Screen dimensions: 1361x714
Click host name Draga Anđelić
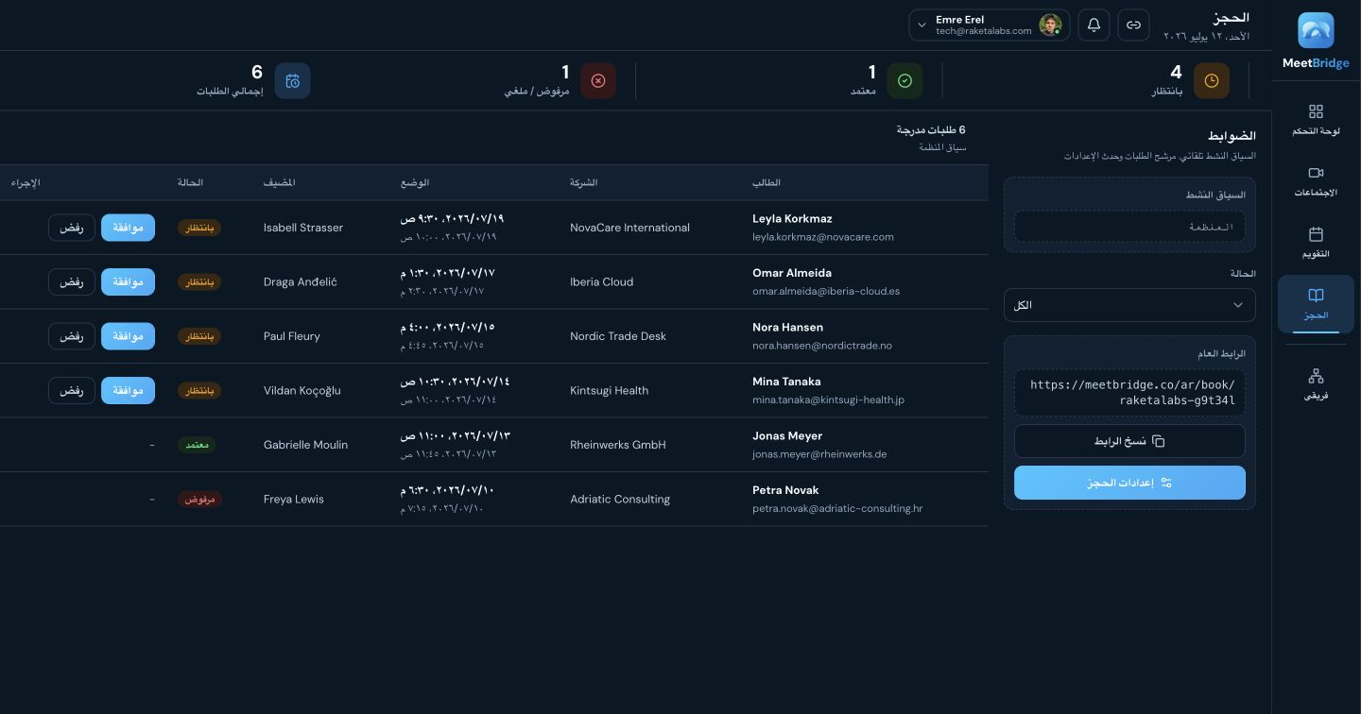coord(301,282)
